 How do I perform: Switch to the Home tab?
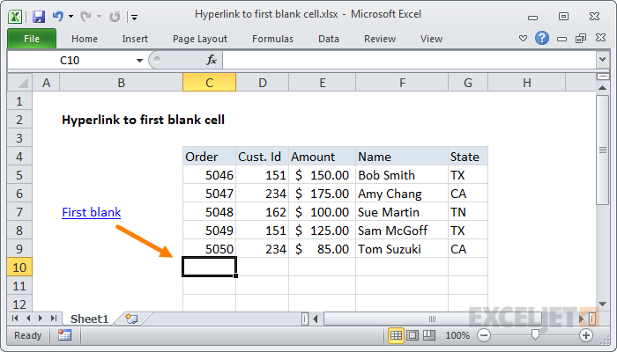tap(85, 39)
